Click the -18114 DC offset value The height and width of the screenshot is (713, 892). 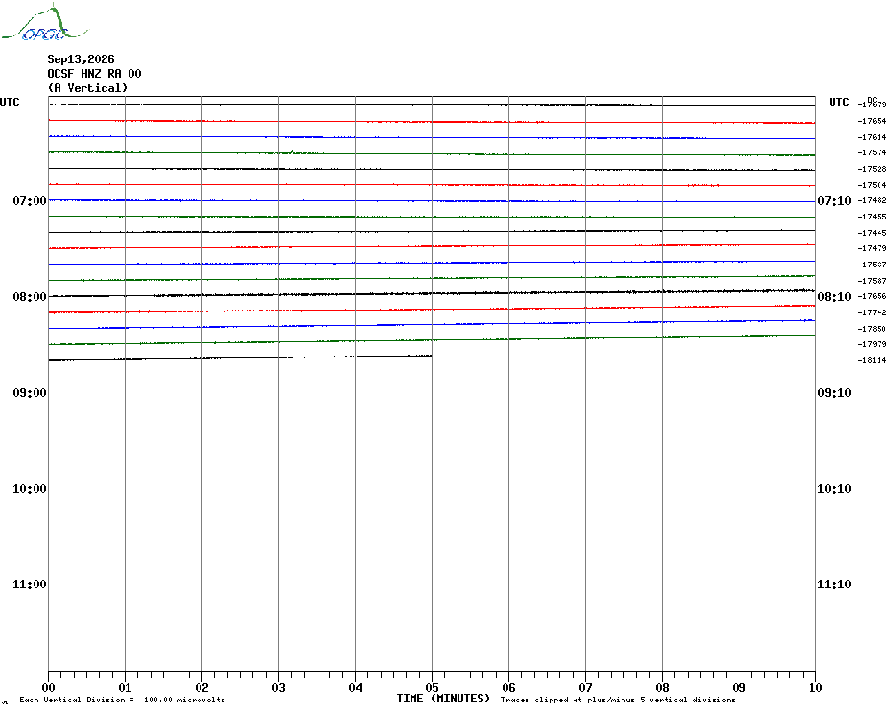tap(872, 360)
